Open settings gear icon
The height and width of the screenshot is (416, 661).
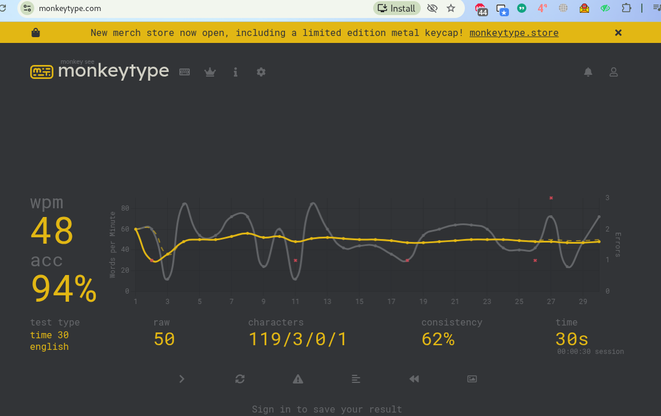(261, 72)
